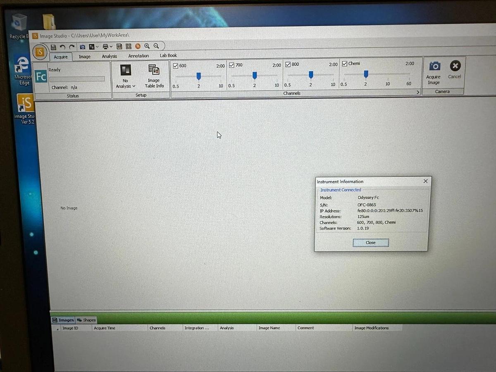Click the dark image display icon in quick toolbar

pyautogui.click(x=92, y=47)
